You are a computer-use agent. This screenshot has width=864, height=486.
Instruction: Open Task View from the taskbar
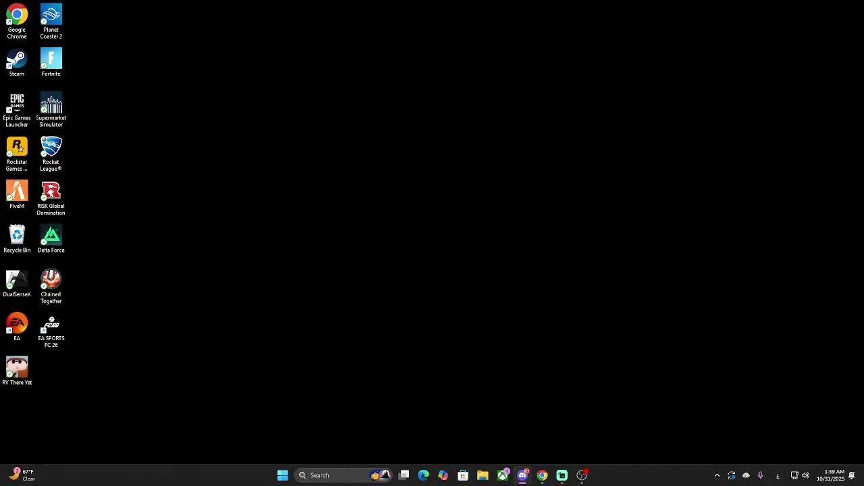point(404,475)
